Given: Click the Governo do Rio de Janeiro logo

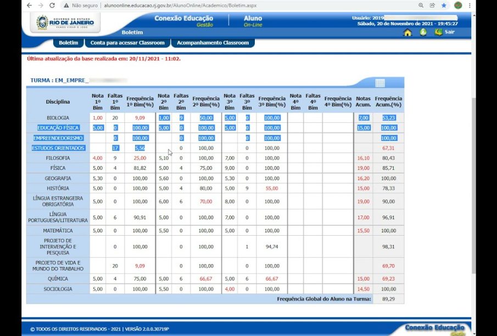Looking at the screenshot, I should click(x=65, y=24).
